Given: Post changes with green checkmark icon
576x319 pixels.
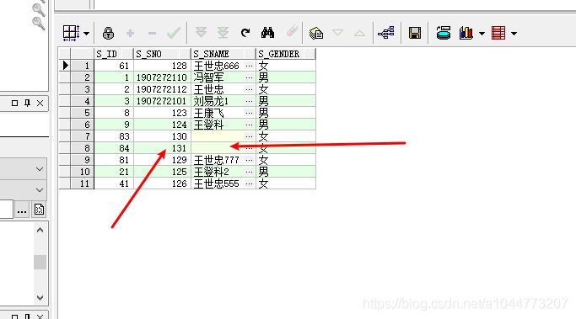Looking at the screenshot, I should pyautogui.click(x=174, y=33).
